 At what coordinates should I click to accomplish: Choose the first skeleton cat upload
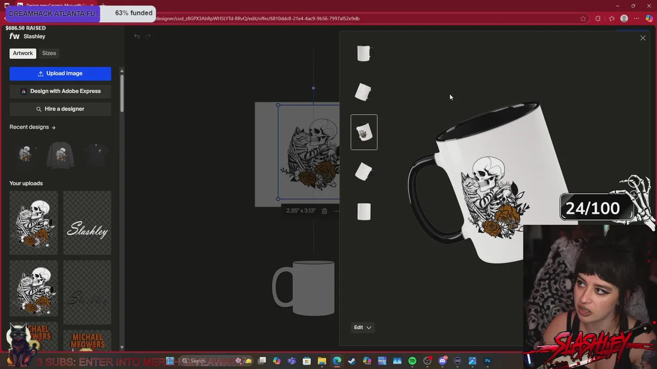(x=34, y=223)
